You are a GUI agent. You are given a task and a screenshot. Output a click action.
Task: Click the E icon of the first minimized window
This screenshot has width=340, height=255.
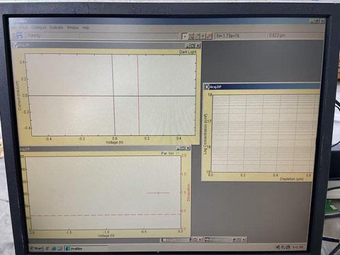[x=164, y=240]
